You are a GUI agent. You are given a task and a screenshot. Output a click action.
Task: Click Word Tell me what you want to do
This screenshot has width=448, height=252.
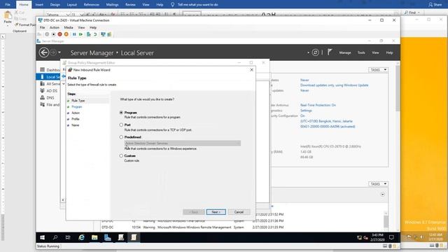tap(197, 5)
